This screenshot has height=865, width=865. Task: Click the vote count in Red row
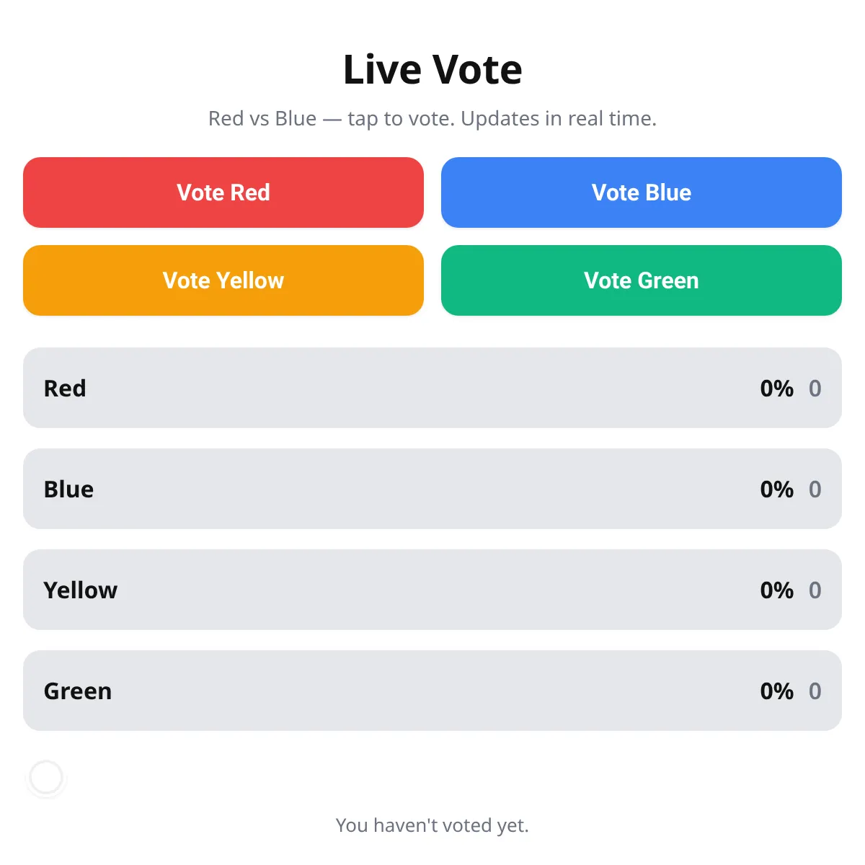point(815,389)
